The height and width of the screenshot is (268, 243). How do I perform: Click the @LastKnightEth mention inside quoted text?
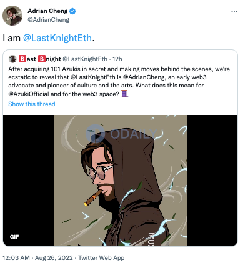[x=92, y=77]
